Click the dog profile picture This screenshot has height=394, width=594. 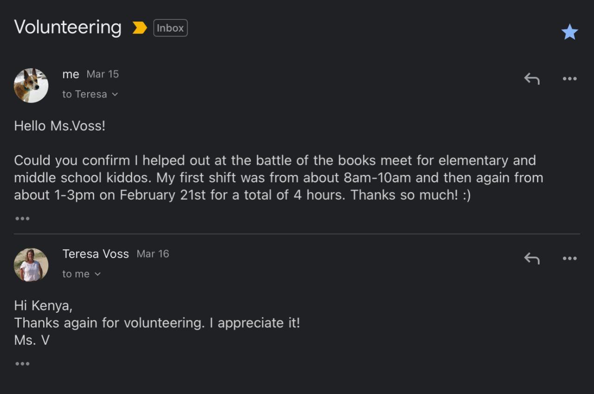click(x=31, y=85)
